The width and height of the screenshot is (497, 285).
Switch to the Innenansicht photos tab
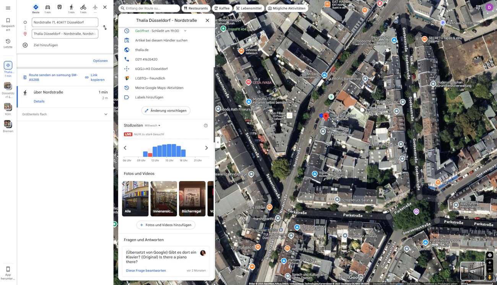click(x=164, y=199)
